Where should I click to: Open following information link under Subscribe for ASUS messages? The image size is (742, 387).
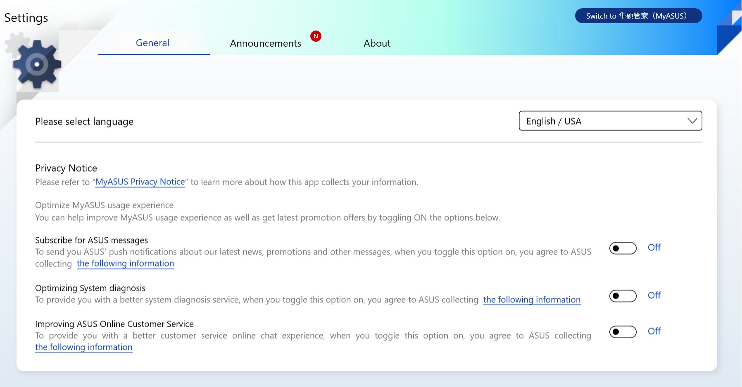point(125,264)
